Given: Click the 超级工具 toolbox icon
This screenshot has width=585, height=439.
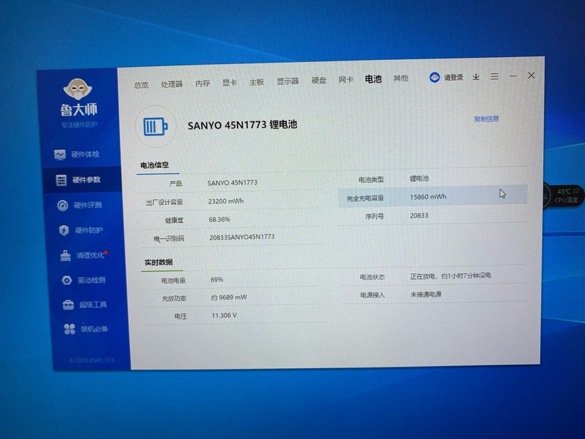Looking at the screenshot, I should click(x=68, y=305).
